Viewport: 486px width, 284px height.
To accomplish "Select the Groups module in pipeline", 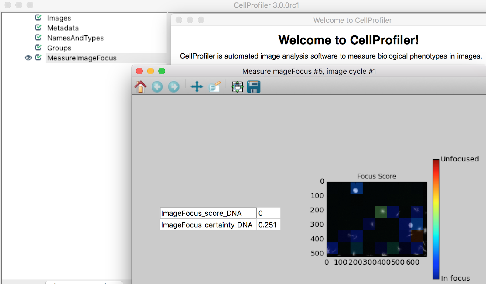I will tap(59, 48).
